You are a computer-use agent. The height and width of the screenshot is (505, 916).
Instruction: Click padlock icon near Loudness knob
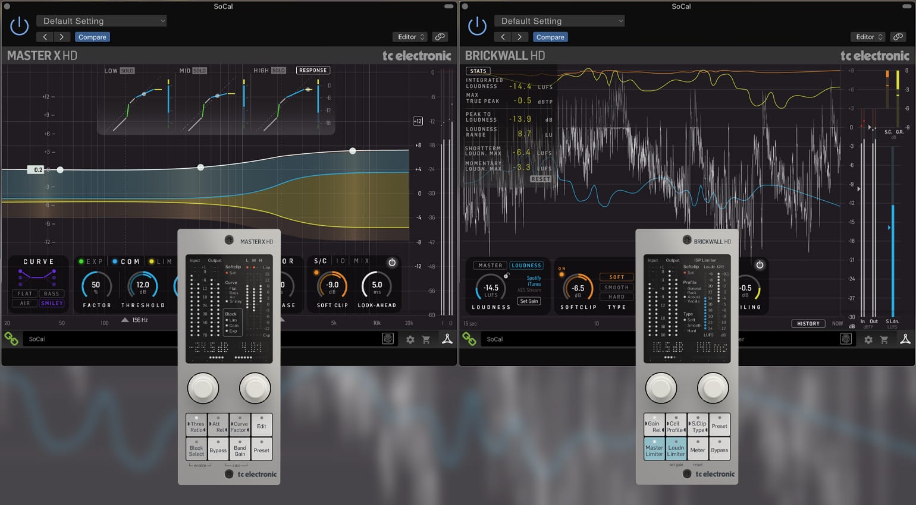click(x=506, y=276)
